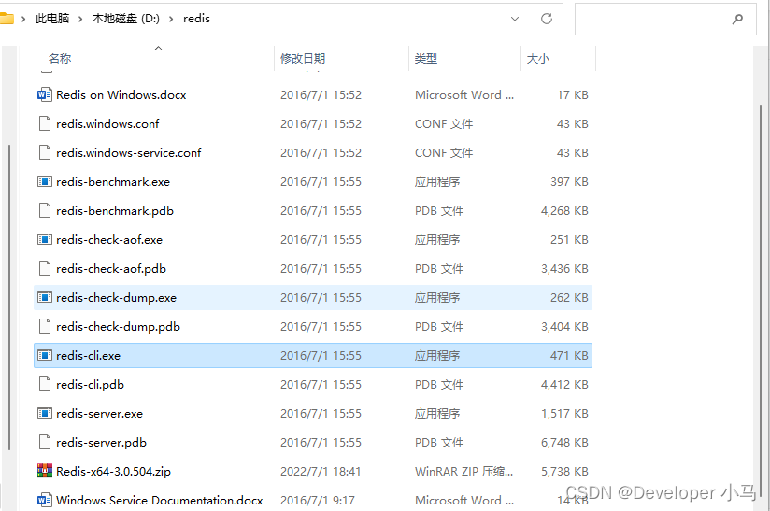Viewport: 770px width, 511px height.
Task: Click the file icon of redis.windows.conf
Action: click(45, 123)
